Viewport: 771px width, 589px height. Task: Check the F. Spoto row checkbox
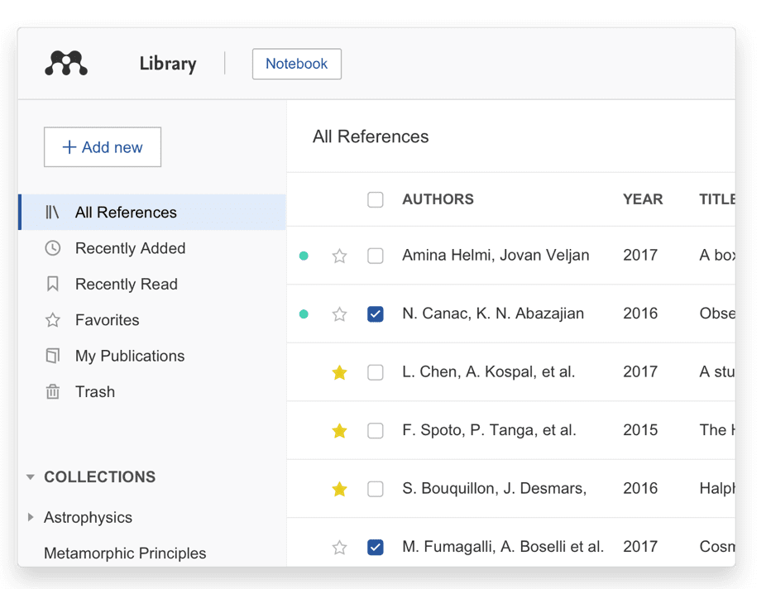pos(376,431)
